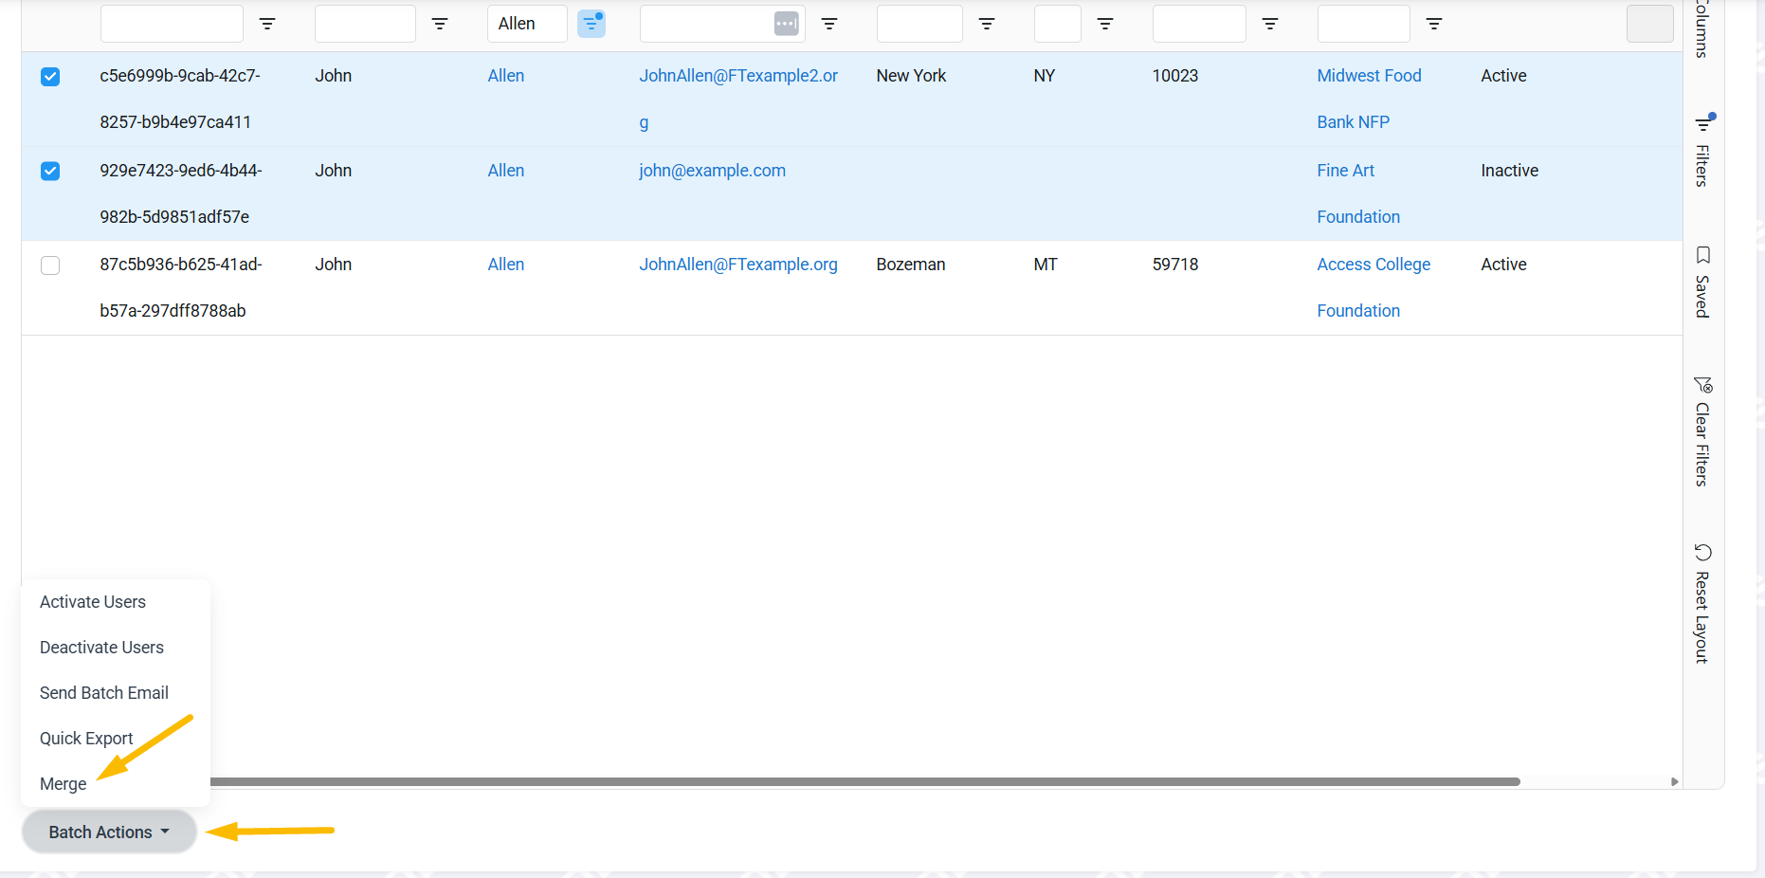Select Deactivate Users from batch menu

(101, 648)
